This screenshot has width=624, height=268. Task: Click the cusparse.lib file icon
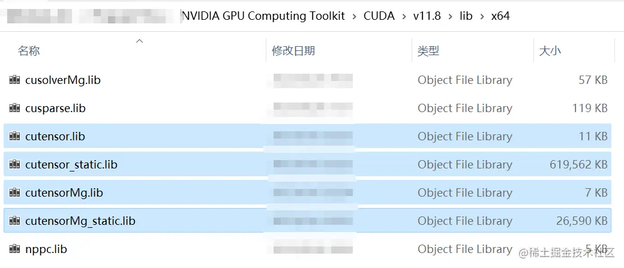click(x=15, y=108)
